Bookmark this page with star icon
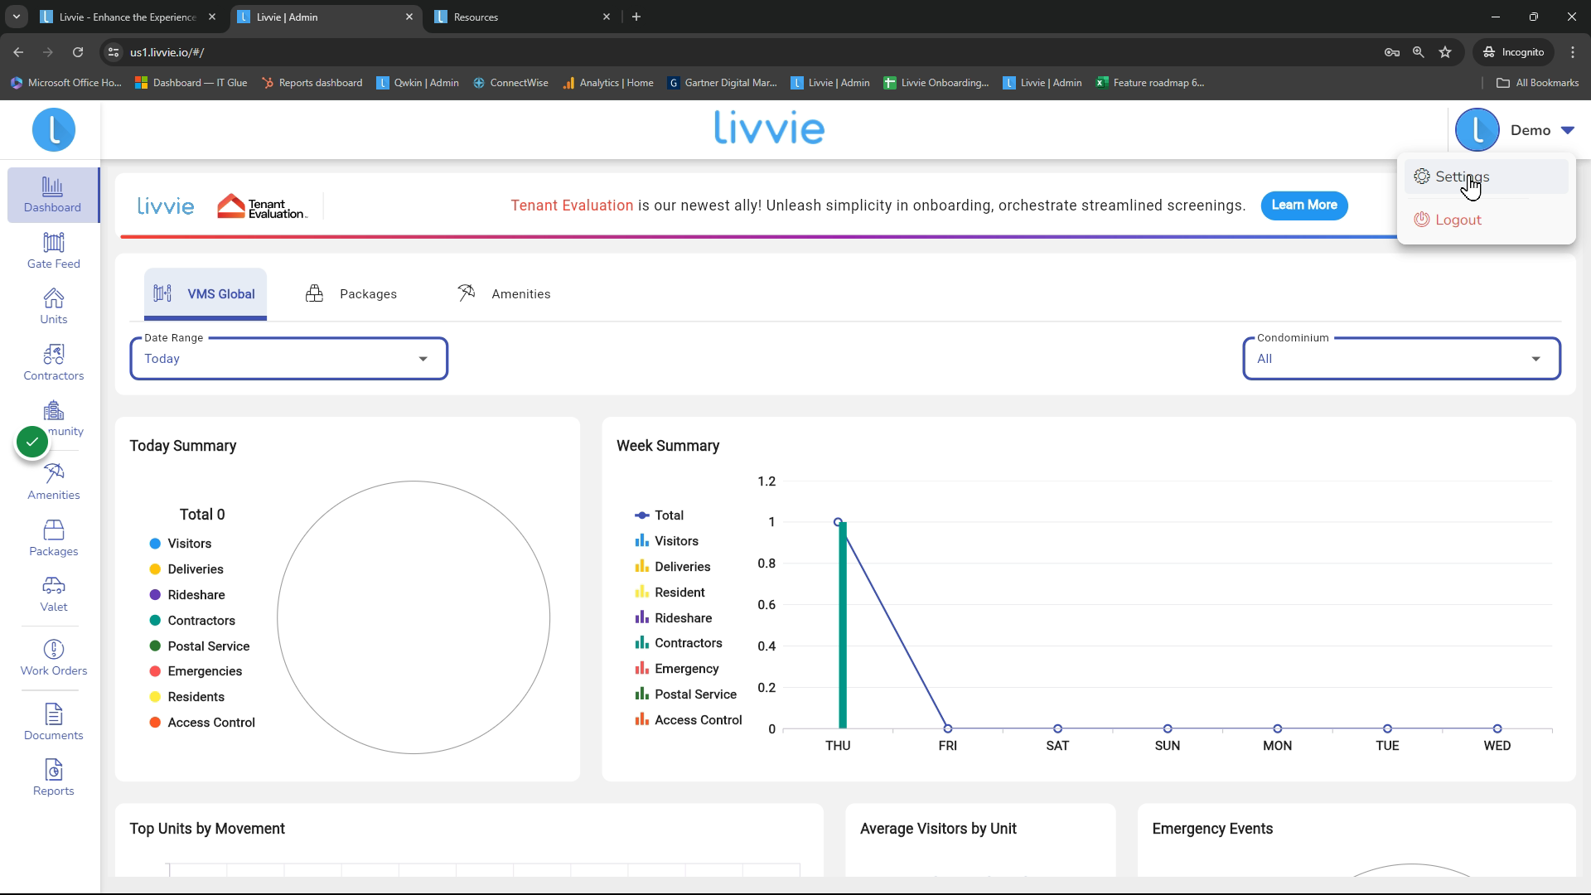 point(1445,52)
